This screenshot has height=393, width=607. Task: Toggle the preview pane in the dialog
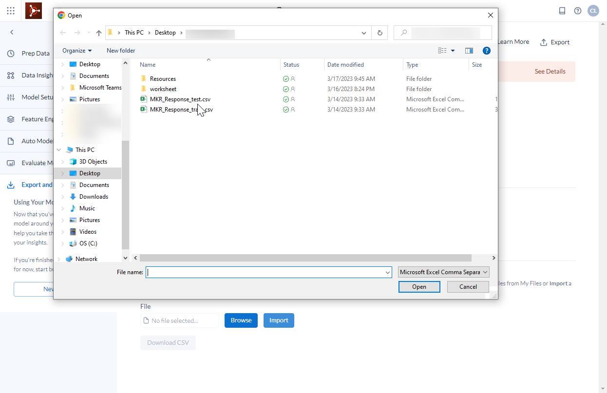[469, 50]
